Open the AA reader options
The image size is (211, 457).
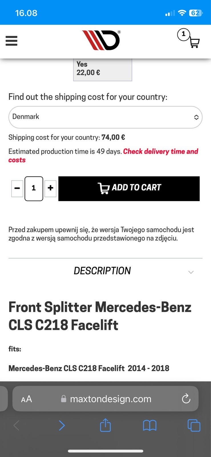pos(27,399)
